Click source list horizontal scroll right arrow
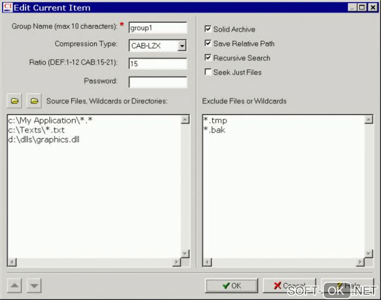 coord(177,262)
